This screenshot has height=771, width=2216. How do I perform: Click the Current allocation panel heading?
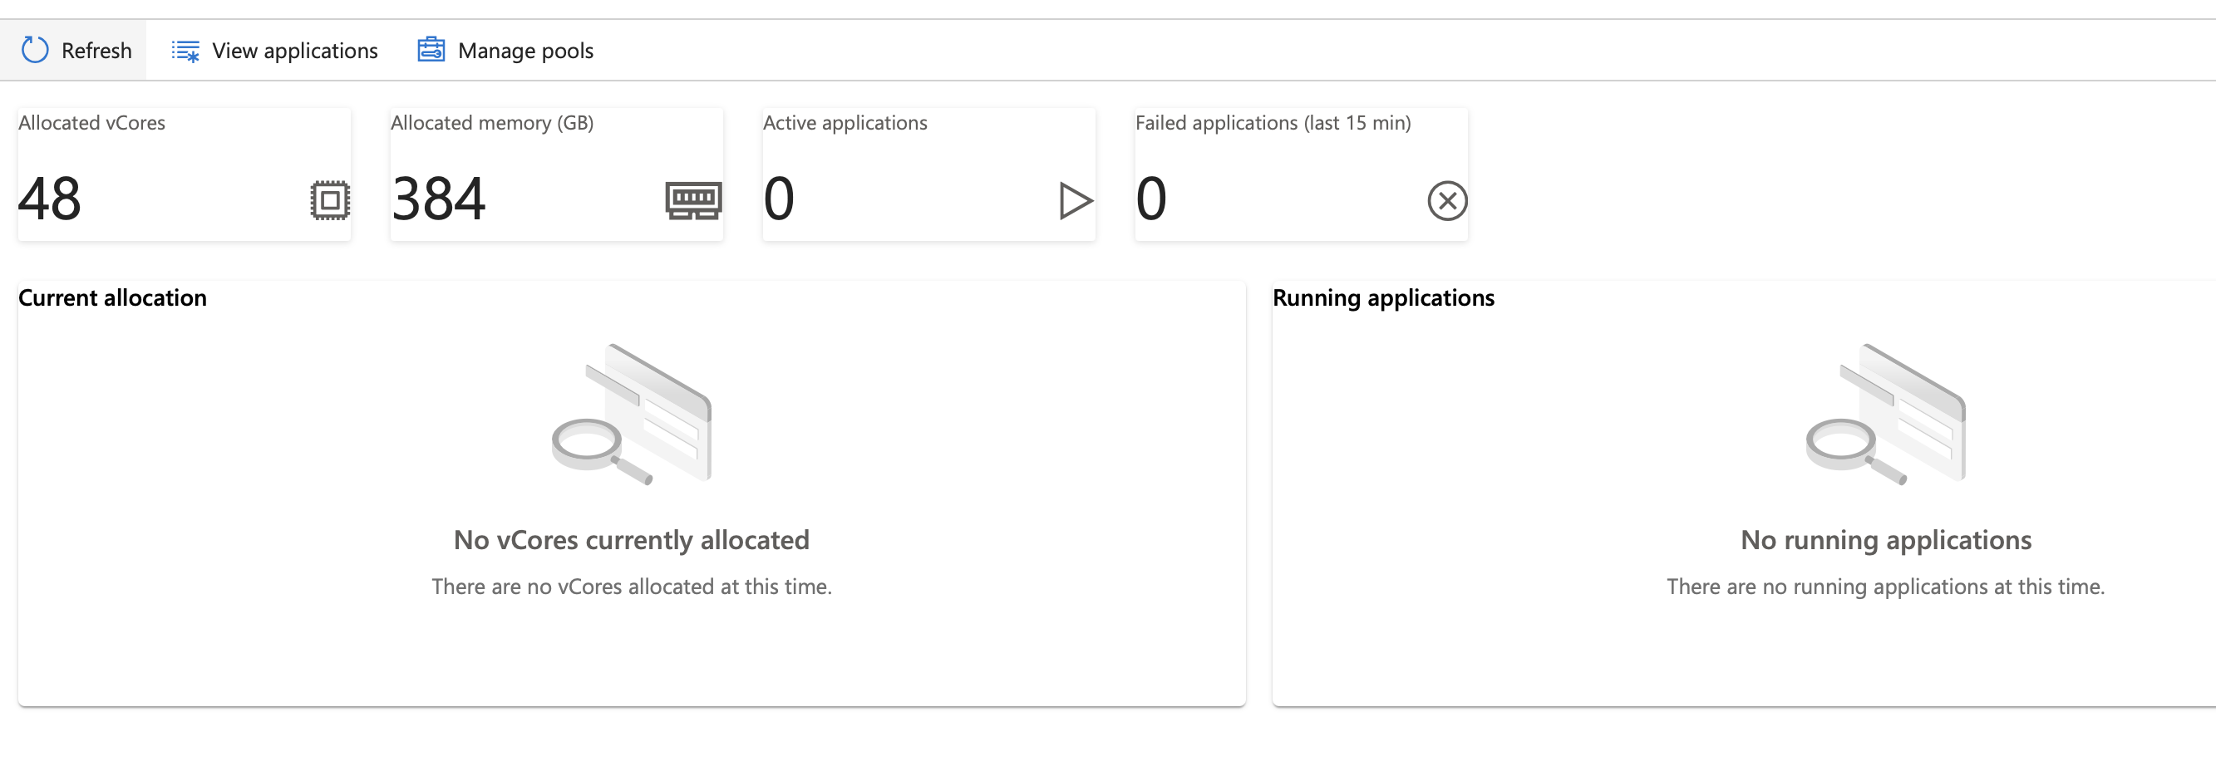113,297
